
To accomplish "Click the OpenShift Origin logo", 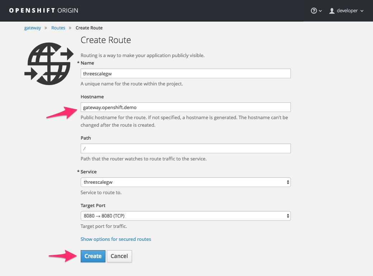I will (43, 10).
